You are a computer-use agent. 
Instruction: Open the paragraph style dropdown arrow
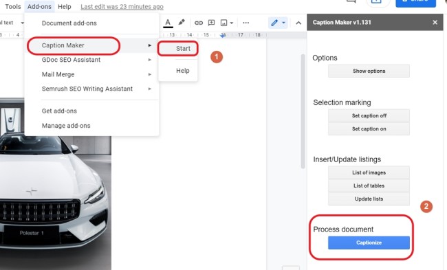click(22, 23)
